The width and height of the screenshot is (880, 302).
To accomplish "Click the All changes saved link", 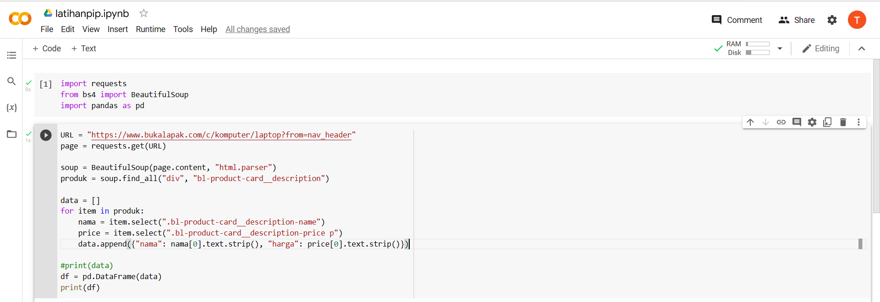I will point(258,29).
